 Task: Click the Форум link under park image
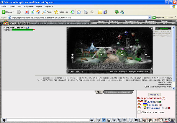coord(132,71)
